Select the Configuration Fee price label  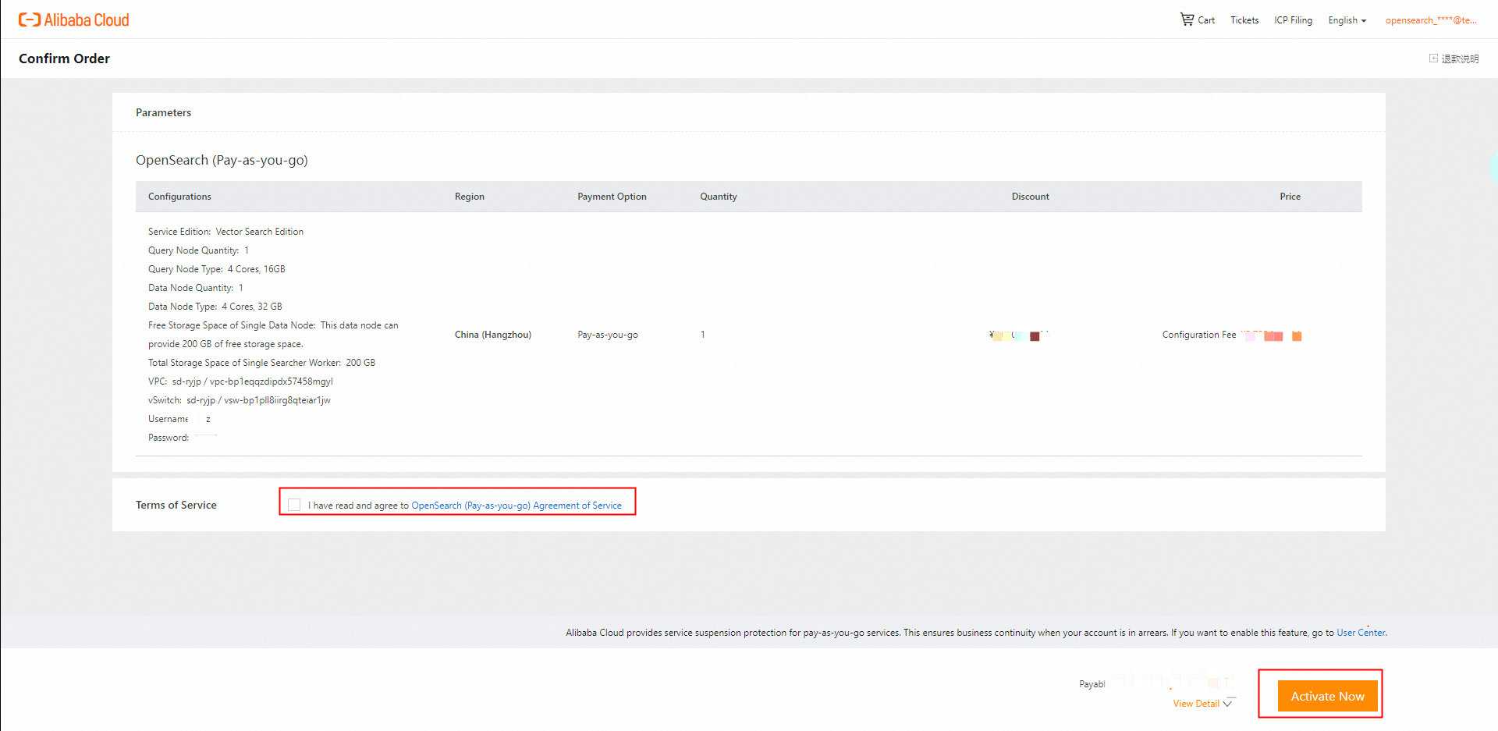coord(1199,335)
